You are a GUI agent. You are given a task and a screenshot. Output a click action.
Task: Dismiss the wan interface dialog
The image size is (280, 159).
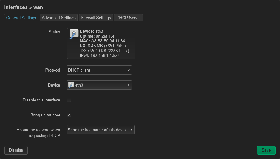[x=16, y=150]
